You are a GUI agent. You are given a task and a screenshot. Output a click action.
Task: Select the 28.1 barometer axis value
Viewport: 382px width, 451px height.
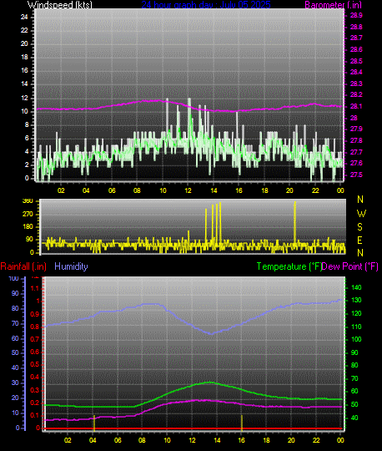click(x=356, y=106)
